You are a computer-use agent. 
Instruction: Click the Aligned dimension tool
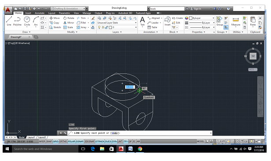(x=154, y=18)
